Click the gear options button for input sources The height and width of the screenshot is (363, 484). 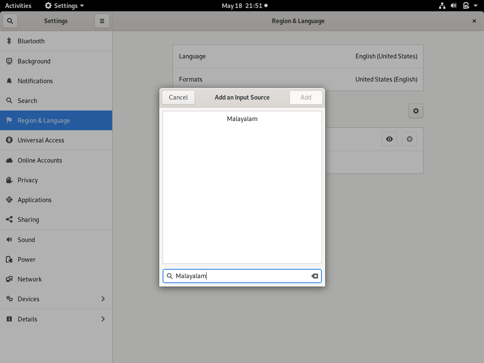416,111
